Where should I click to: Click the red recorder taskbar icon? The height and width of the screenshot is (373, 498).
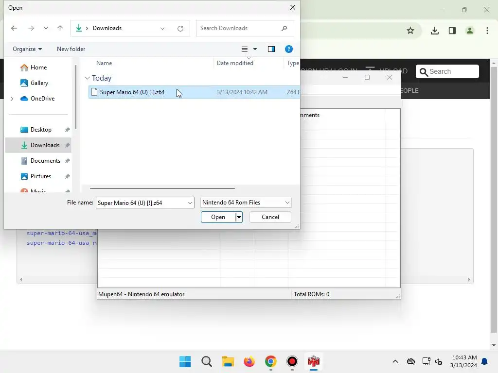(x=292, y=361)
